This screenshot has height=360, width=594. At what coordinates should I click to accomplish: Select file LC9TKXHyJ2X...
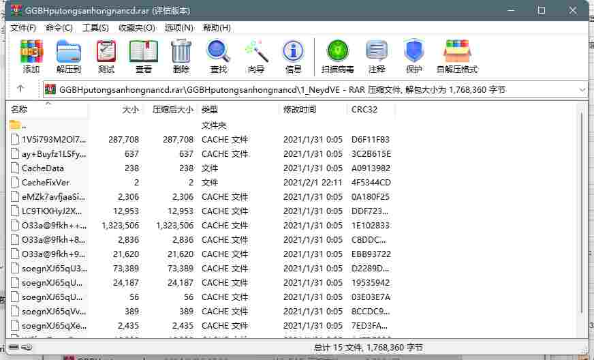point(52,211)
